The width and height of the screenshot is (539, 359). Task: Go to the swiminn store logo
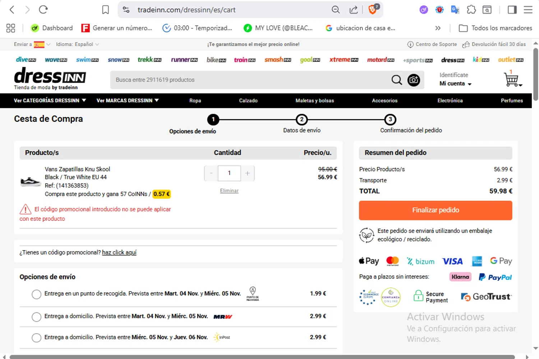point(87,60)
